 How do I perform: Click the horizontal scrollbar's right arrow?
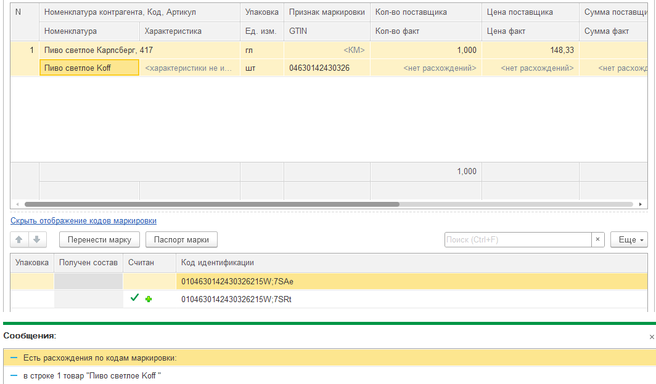[x=642, y=204]
